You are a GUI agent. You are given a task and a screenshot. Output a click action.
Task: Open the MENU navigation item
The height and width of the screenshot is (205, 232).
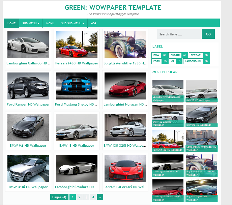[50, 23]
